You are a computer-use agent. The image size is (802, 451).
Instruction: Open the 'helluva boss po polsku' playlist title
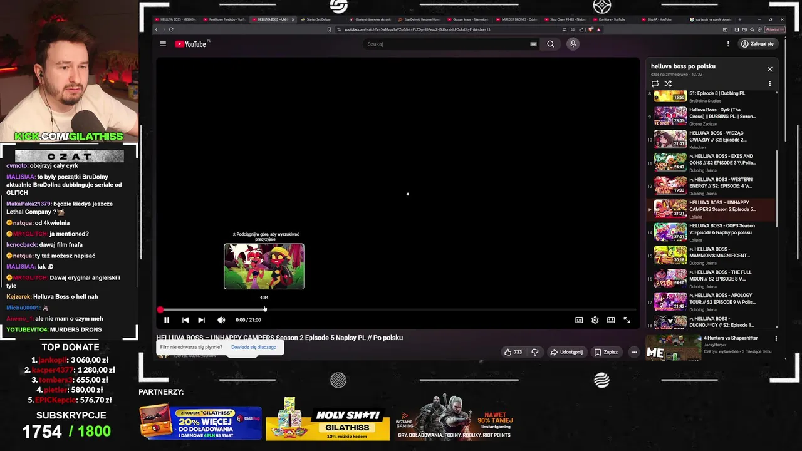point(683,66)
